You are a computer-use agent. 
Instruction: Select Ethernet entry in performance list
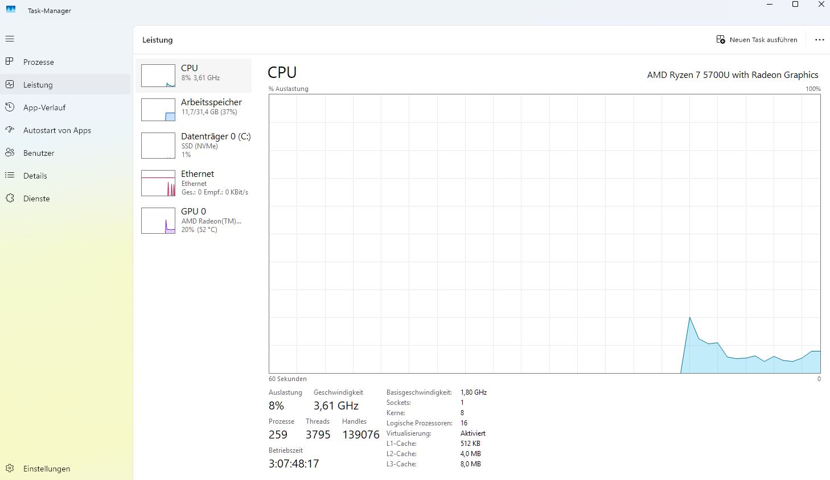[194, 183]
